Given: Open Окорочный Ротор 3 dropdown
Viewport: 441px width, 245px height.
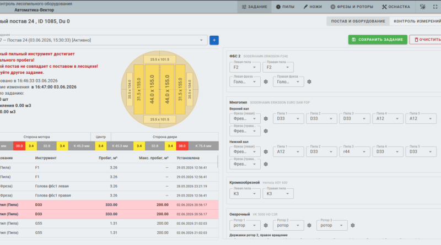Looking at the screenshot, I should (332, 225).
